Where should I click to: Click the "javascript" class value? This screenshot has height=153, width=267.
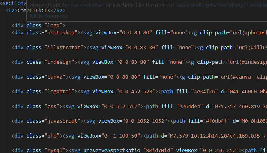[x=62, y=121]
